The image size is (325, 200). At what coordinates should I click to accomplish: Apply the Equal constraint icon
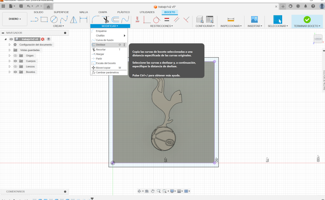(167, 20)
